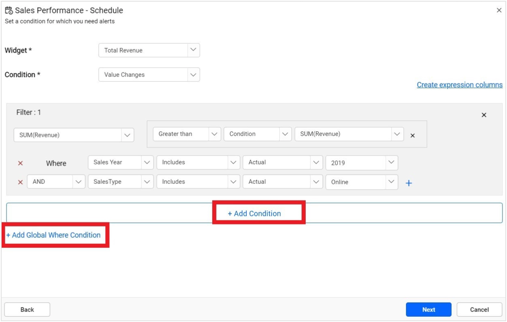
Task: Click the Back button
Action: coord(27,309)
